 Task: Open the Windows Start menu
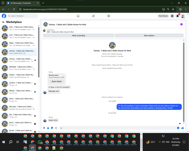pyautogui.click(x=3, y=142)
